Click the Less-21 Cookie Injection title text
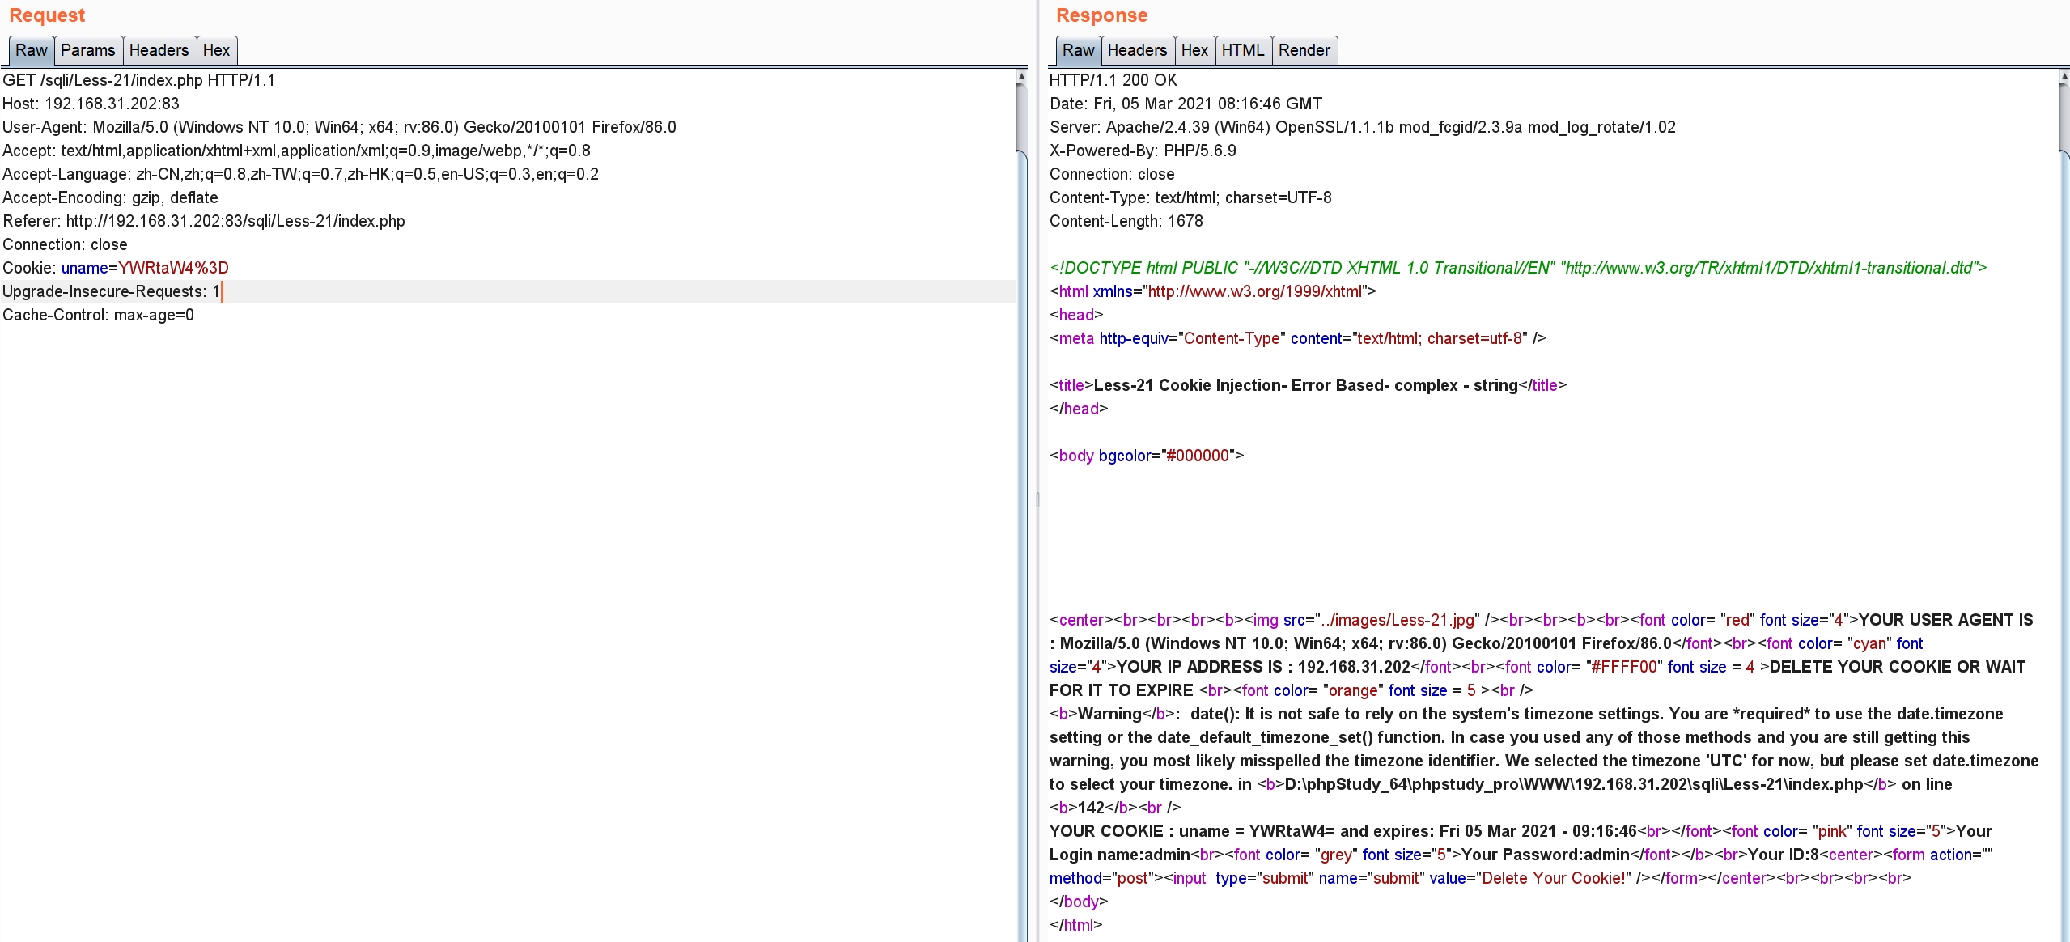This screenshot has width=2070, height=942. pyautogui.click(x=1306, y=385)
